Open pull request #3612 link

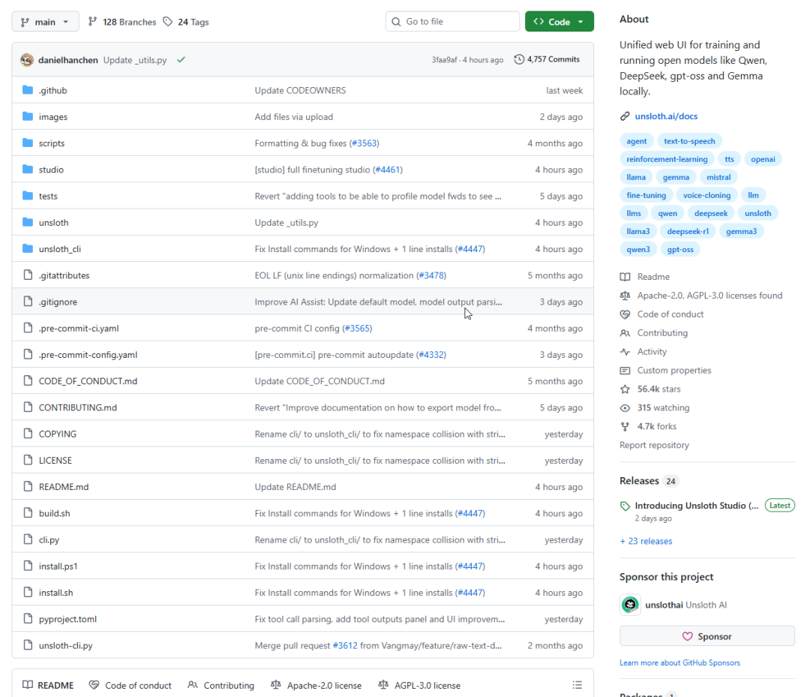(x=345, y=645)
